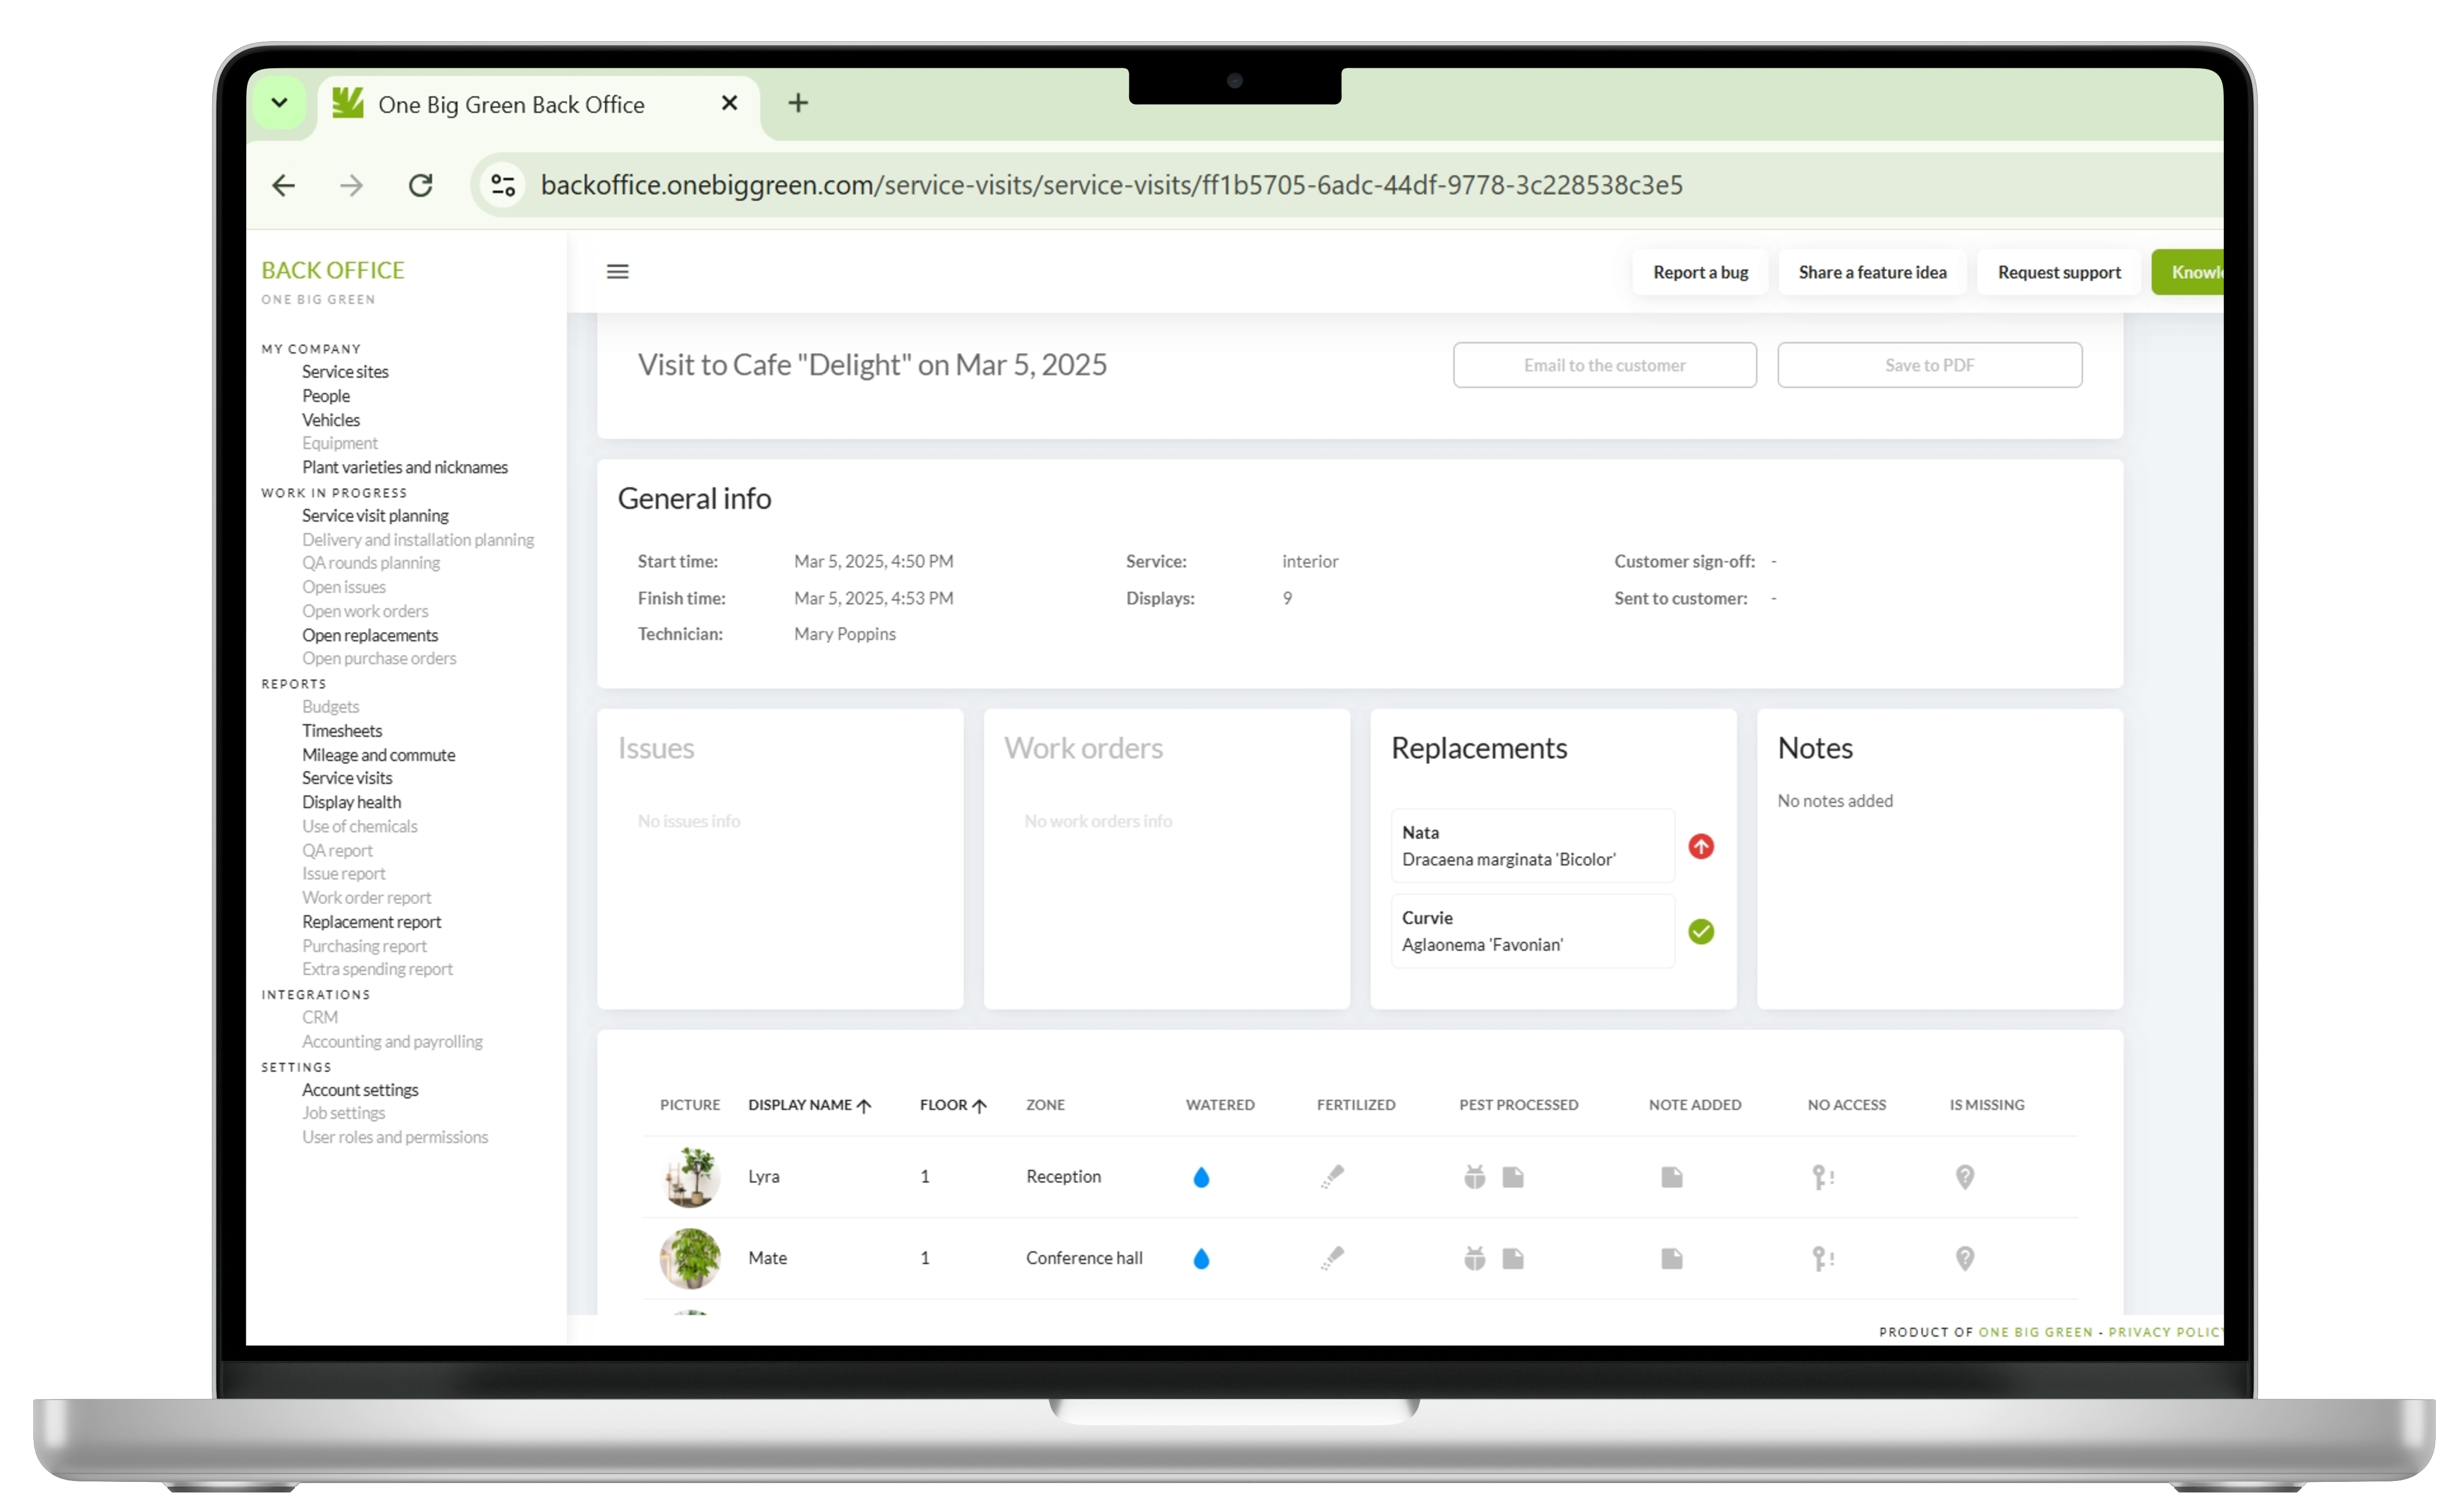Open Vehicles in sidebar

[x=331, y=420]
